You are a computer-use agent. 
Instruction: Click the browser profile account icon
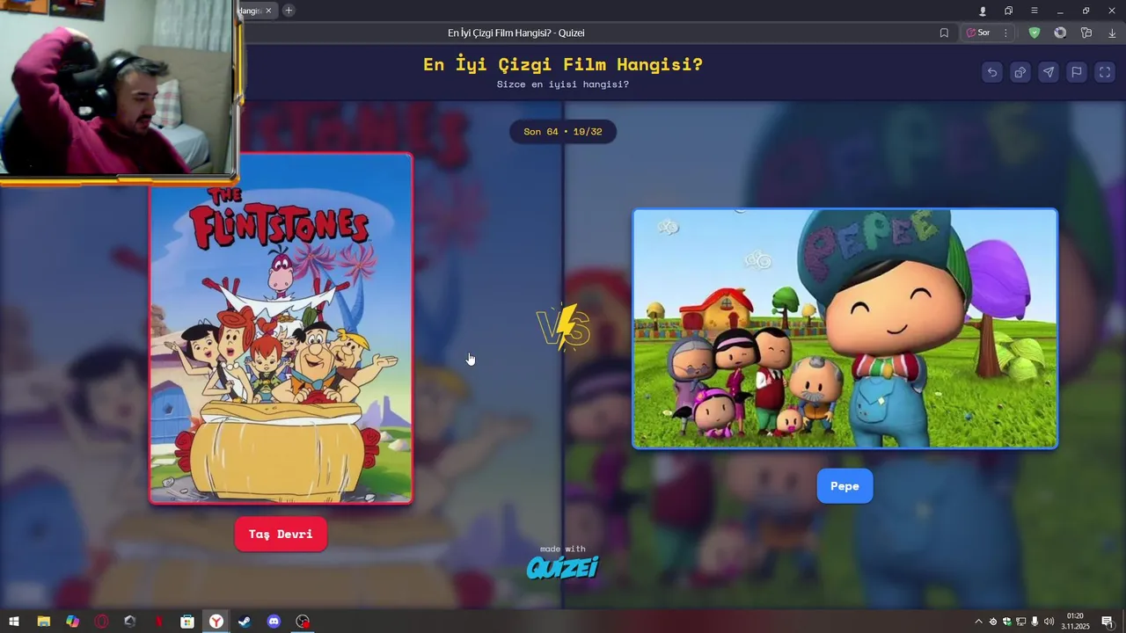pyautogui.click(x=983, y=11)
